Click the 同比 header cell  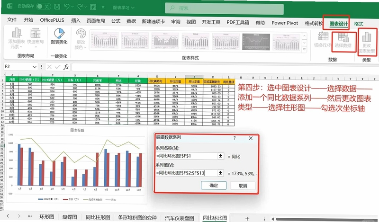118,80
